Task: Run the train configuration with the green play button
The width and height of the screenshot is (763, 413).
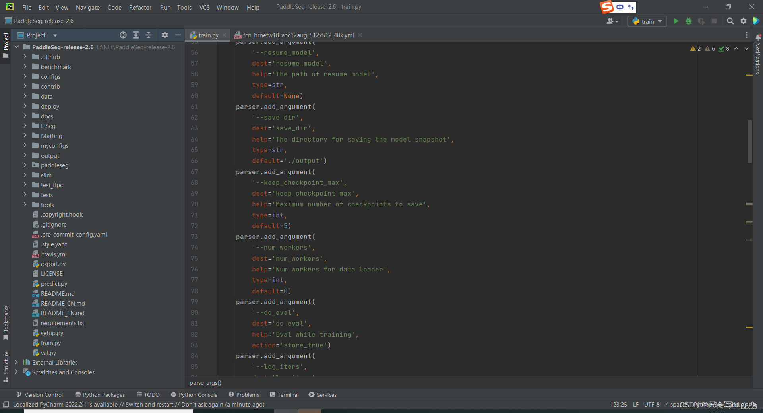Action: (676, 21)
